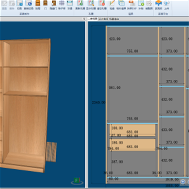Viewport: 189px width, 189px height.
Task: Click the grid shelf rack icon
Action: tap(62, 4)
